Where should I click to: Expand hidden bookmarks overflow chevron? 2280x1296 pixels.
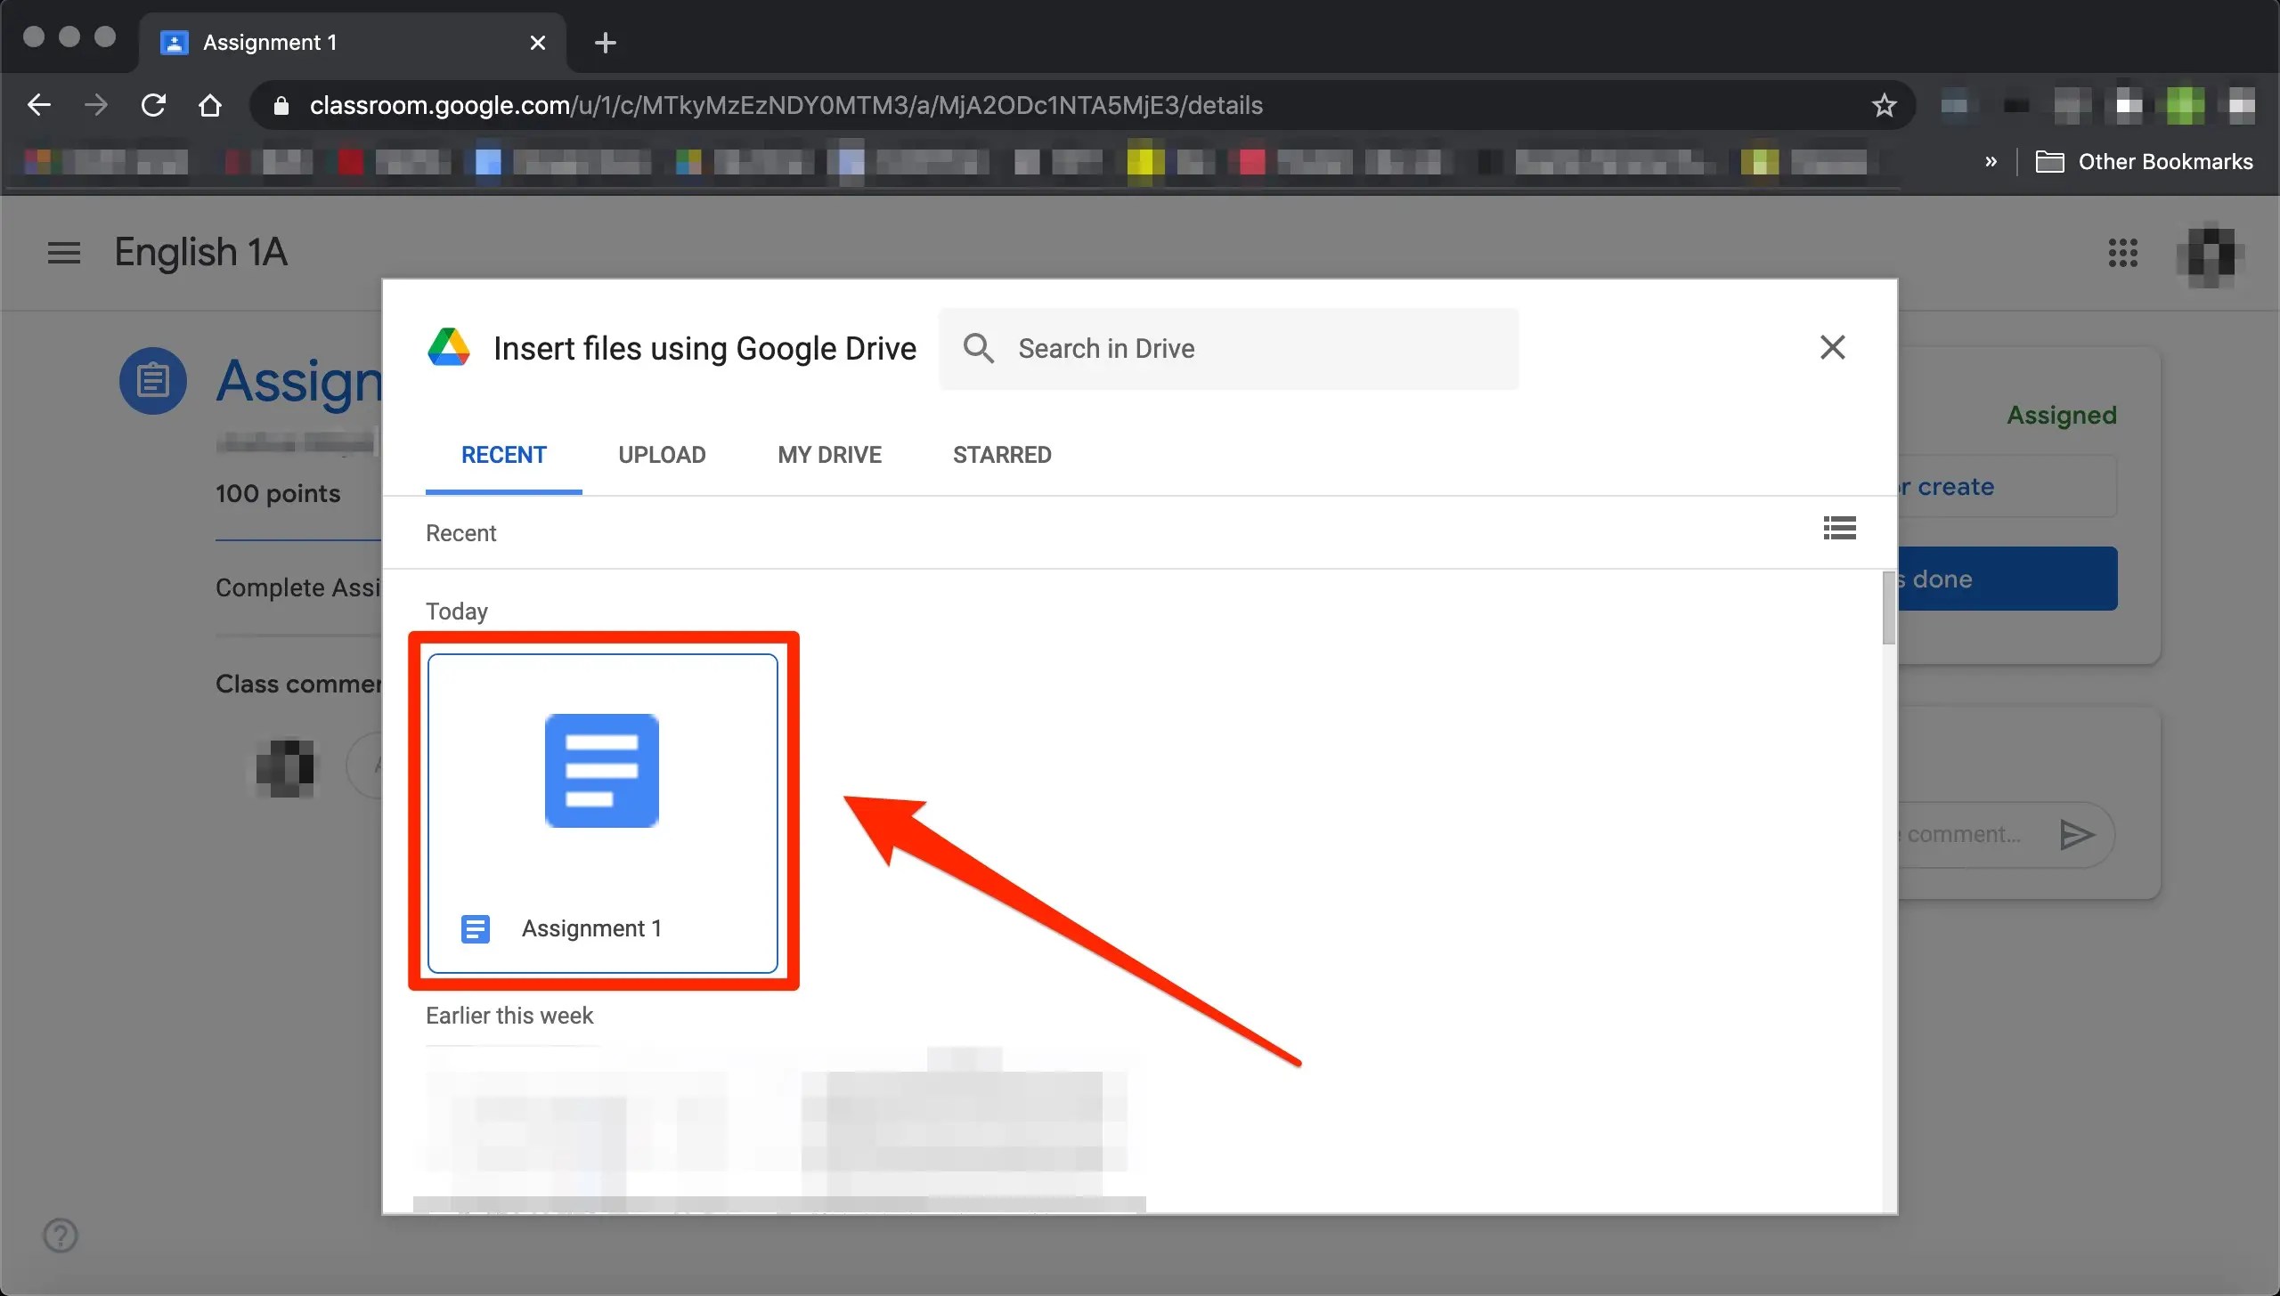[x=1991, y=162]
